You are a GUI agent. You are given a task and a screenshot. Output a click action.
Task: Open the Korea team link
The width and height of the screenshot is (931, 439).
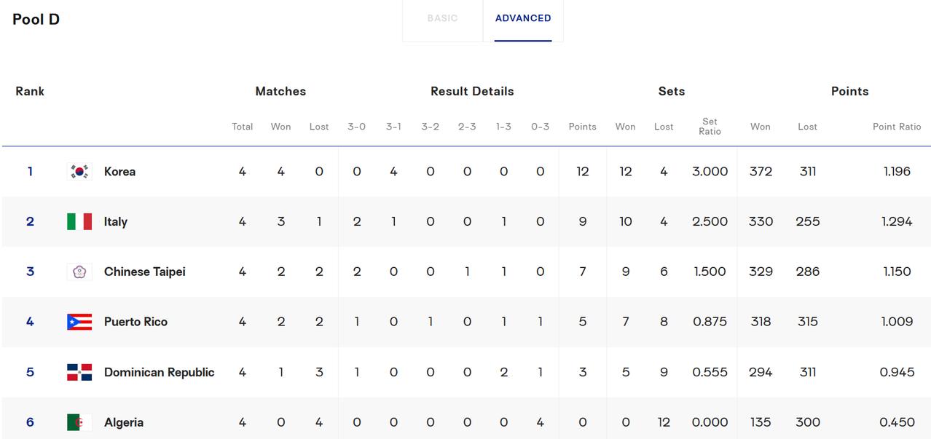click(x=119, y=172)
